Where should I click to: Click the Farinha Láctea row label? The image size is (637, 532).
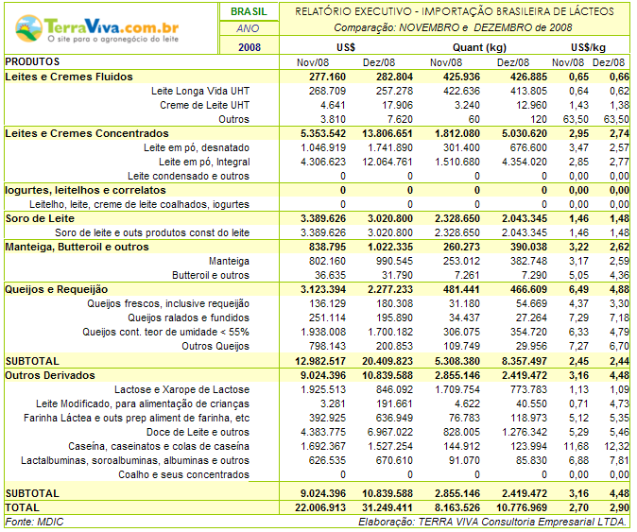coord(136,418)
